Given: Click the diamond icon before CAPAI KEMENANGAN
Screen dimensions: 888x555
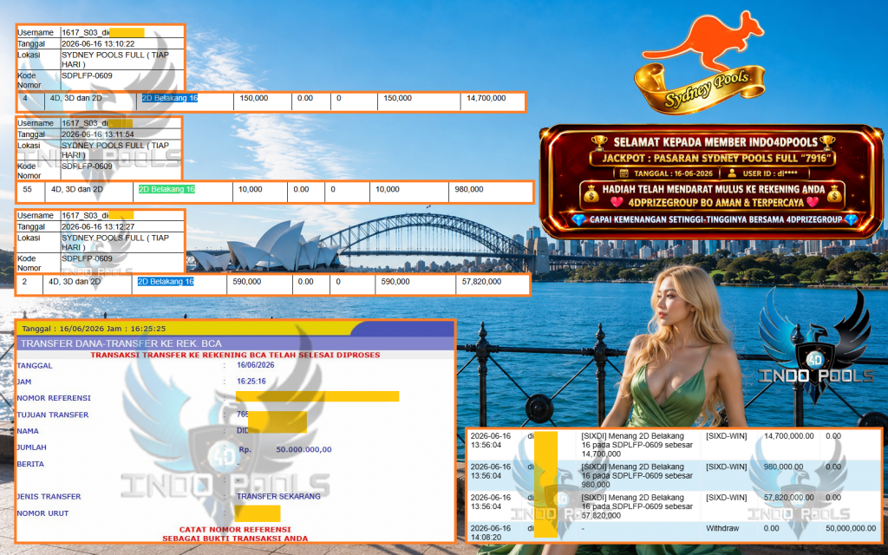Looking at the screenshot, I should pos(578,219).
